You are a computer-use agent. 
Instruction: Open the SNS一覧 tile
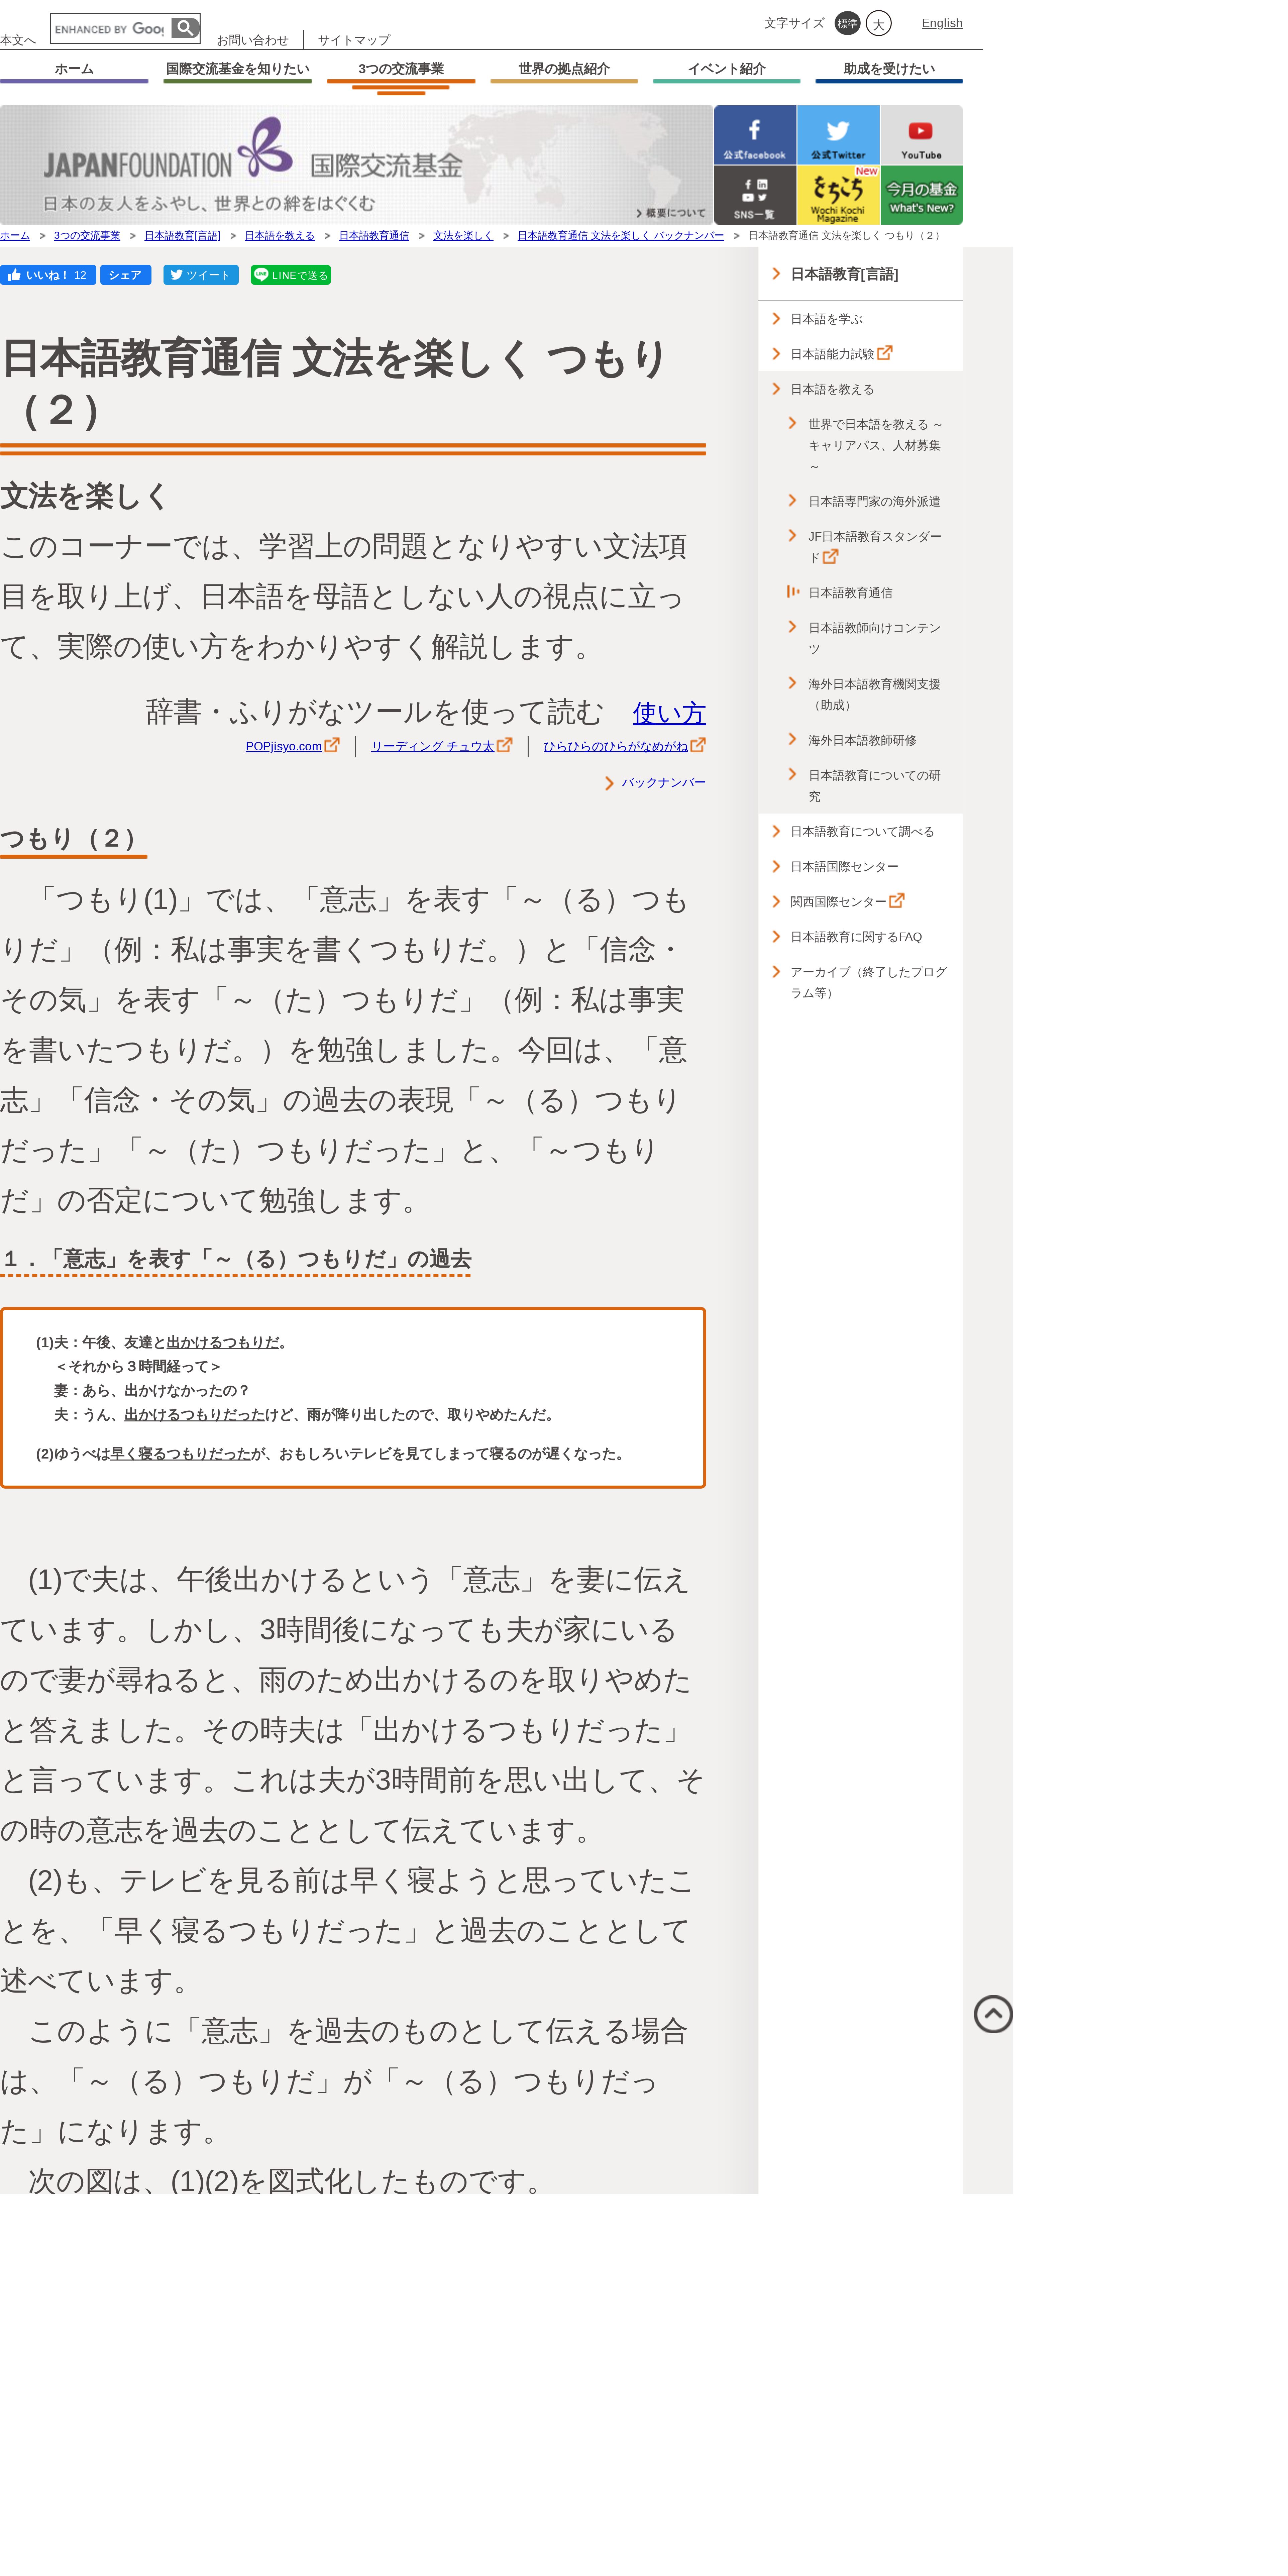(755, 195)
